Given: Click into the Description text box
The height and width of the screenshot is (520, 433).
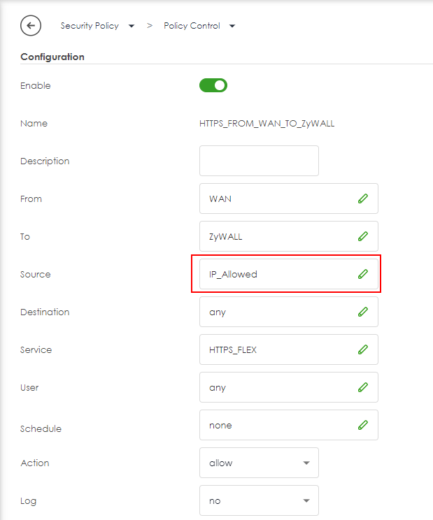Looking at the screenshot, I should (259, 161).
